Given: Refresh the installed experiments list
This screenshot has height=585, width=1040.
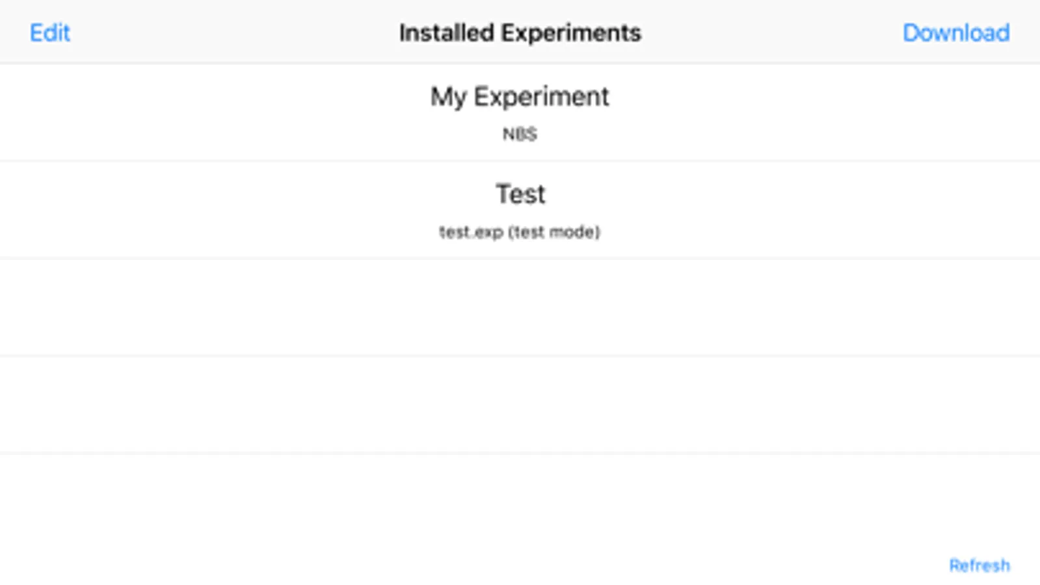Looking at the screenshot, I should coord(979,565).
